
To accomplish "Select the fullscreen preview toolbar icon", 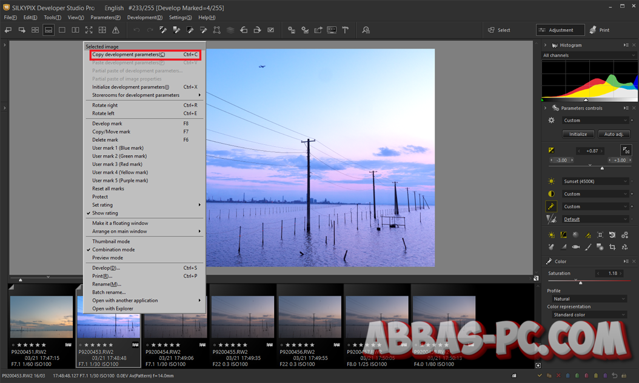I will click(x=89, y=30).
